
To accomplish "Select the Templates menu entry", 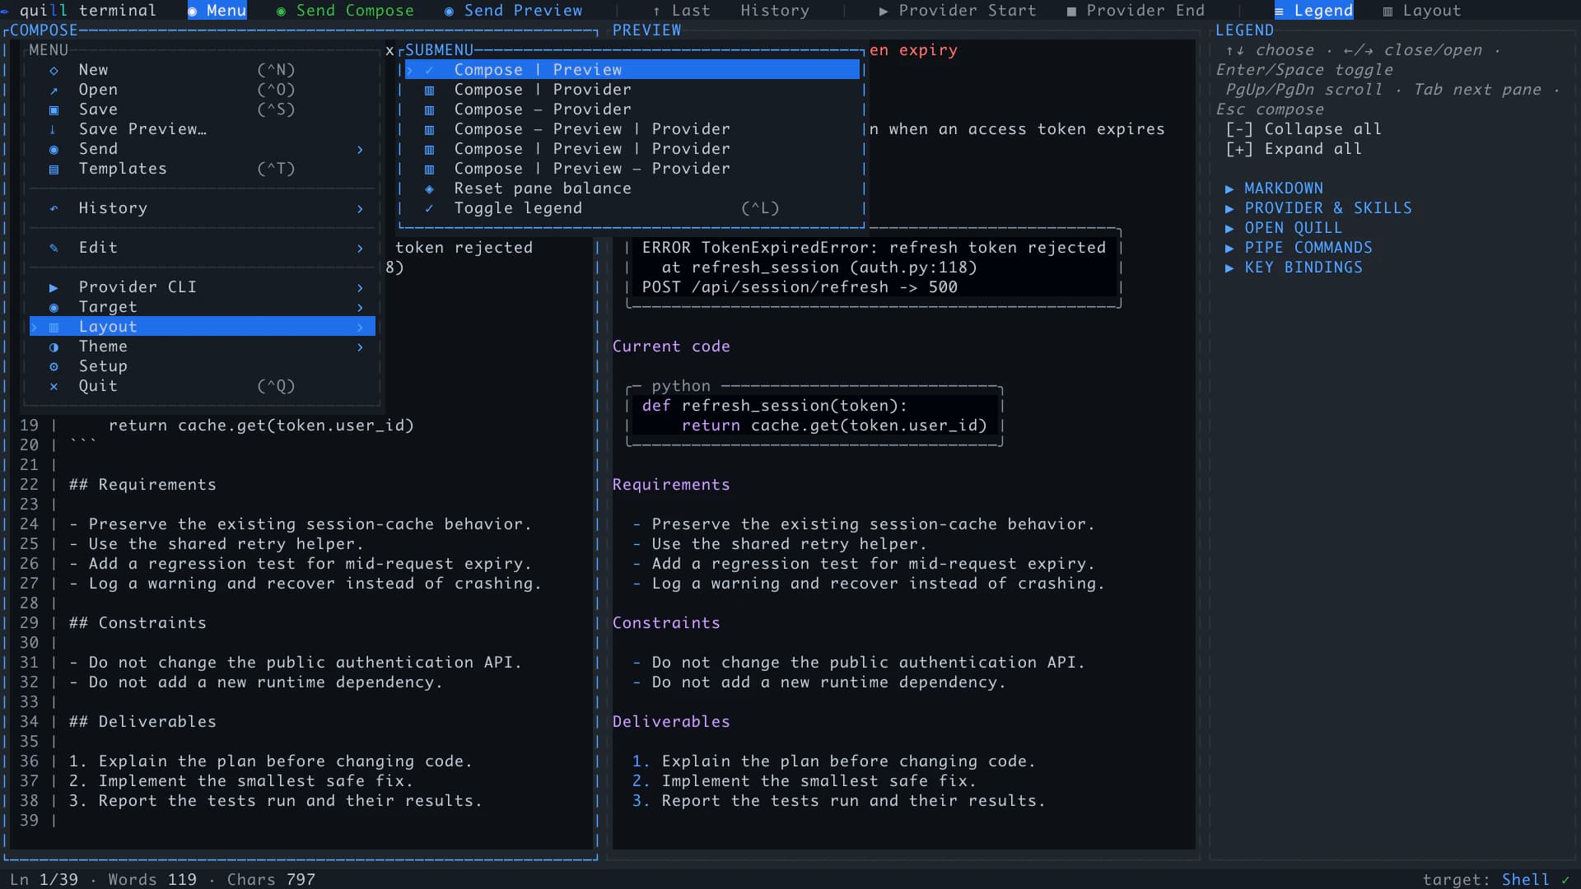I will [203, 169].
